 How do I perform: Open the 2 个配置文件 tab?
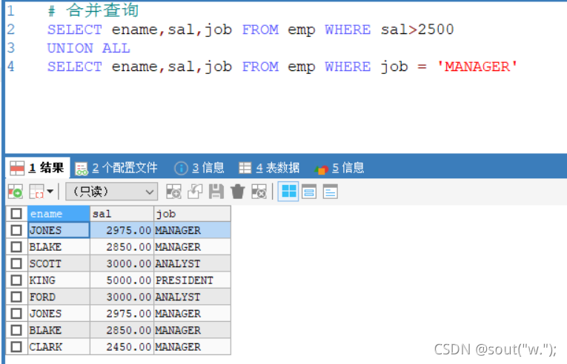[116, 168]
